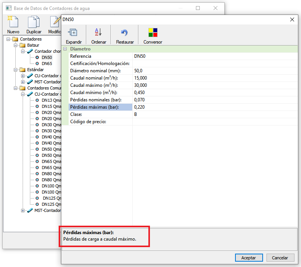Expand the CU-Contador node under Estándar
The image size is (301, 267).
point(23,76)
